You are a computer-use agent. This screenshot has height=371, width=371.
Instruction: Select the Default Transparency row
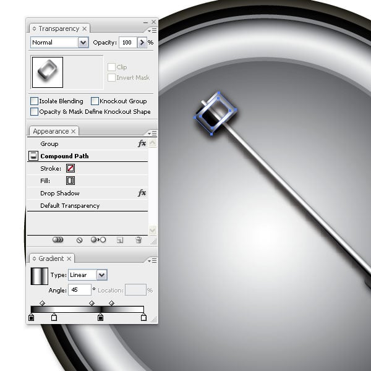tap(70, 205)
